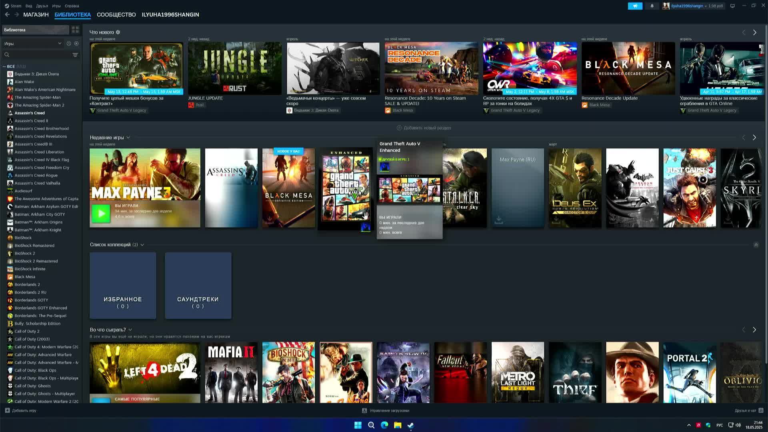This screenshot has height=432, width=768.
Task: Select Bully: Scholarship Edition in list
Action: [x=37, y=324]
